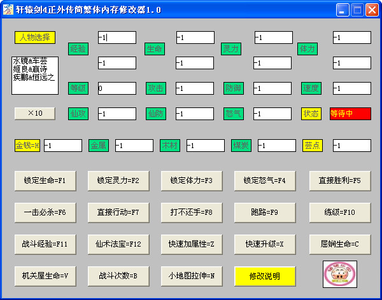This screenshot has height=300, width=382.
Task: Click the green 仙攻 label
Action: click(x=78, y=114)
